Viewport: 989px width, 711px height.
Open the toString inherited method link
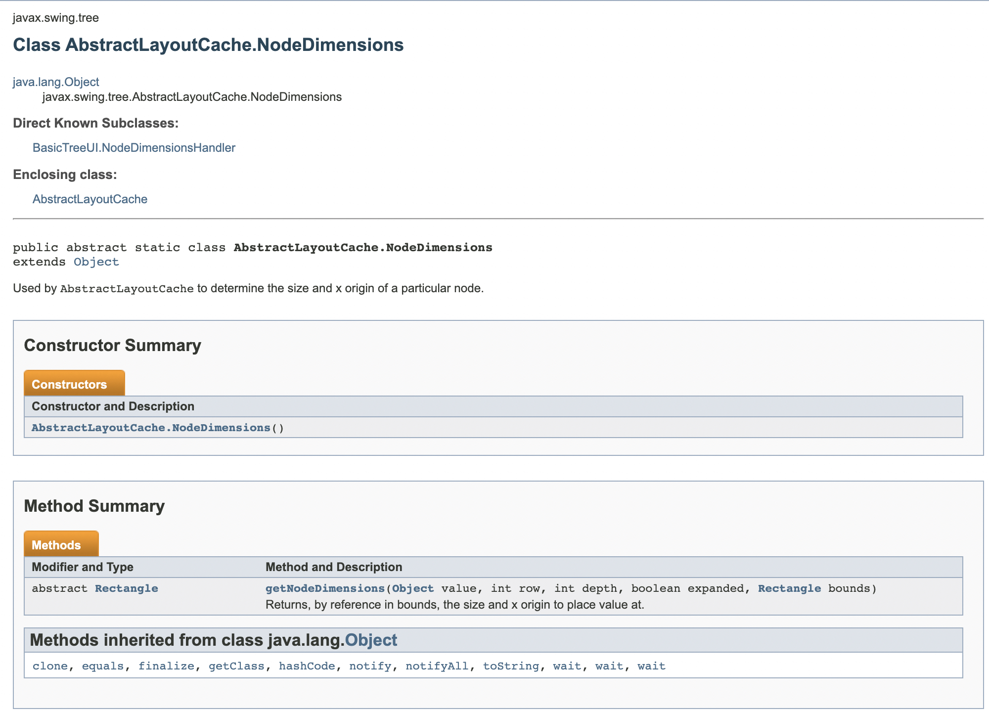coord(511,666)
